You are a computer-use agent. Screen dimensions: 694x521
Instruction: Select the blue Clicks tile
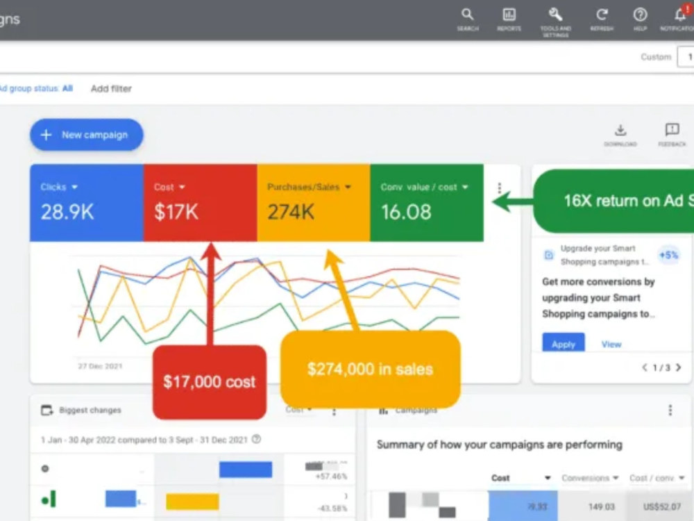coord(87,203)
